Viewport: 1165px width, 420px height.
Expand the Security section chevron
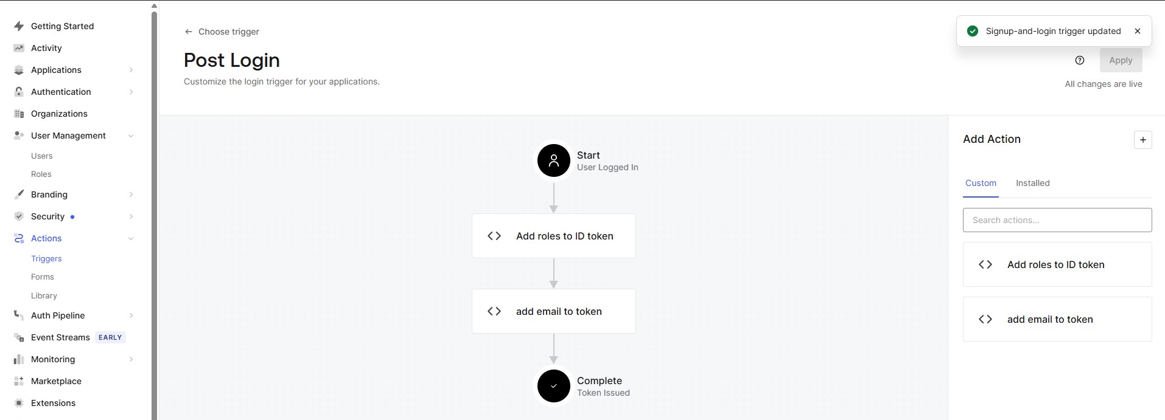click(x=131, y=216)
